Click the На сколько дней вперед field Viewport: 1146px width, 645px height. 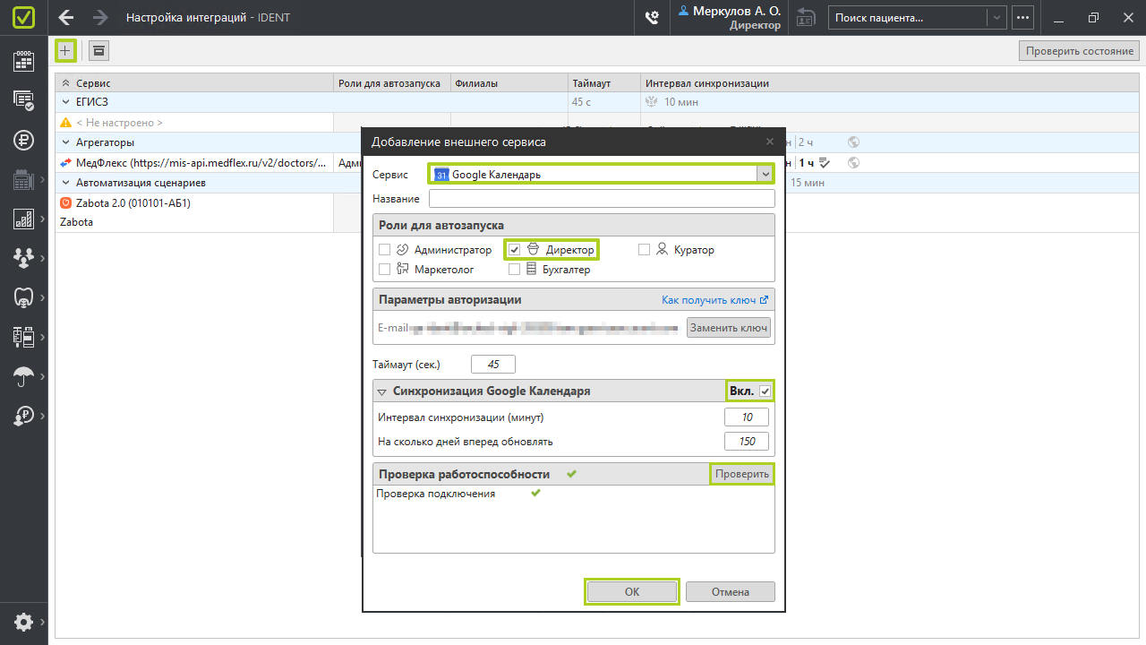click(x=747, y=441)
